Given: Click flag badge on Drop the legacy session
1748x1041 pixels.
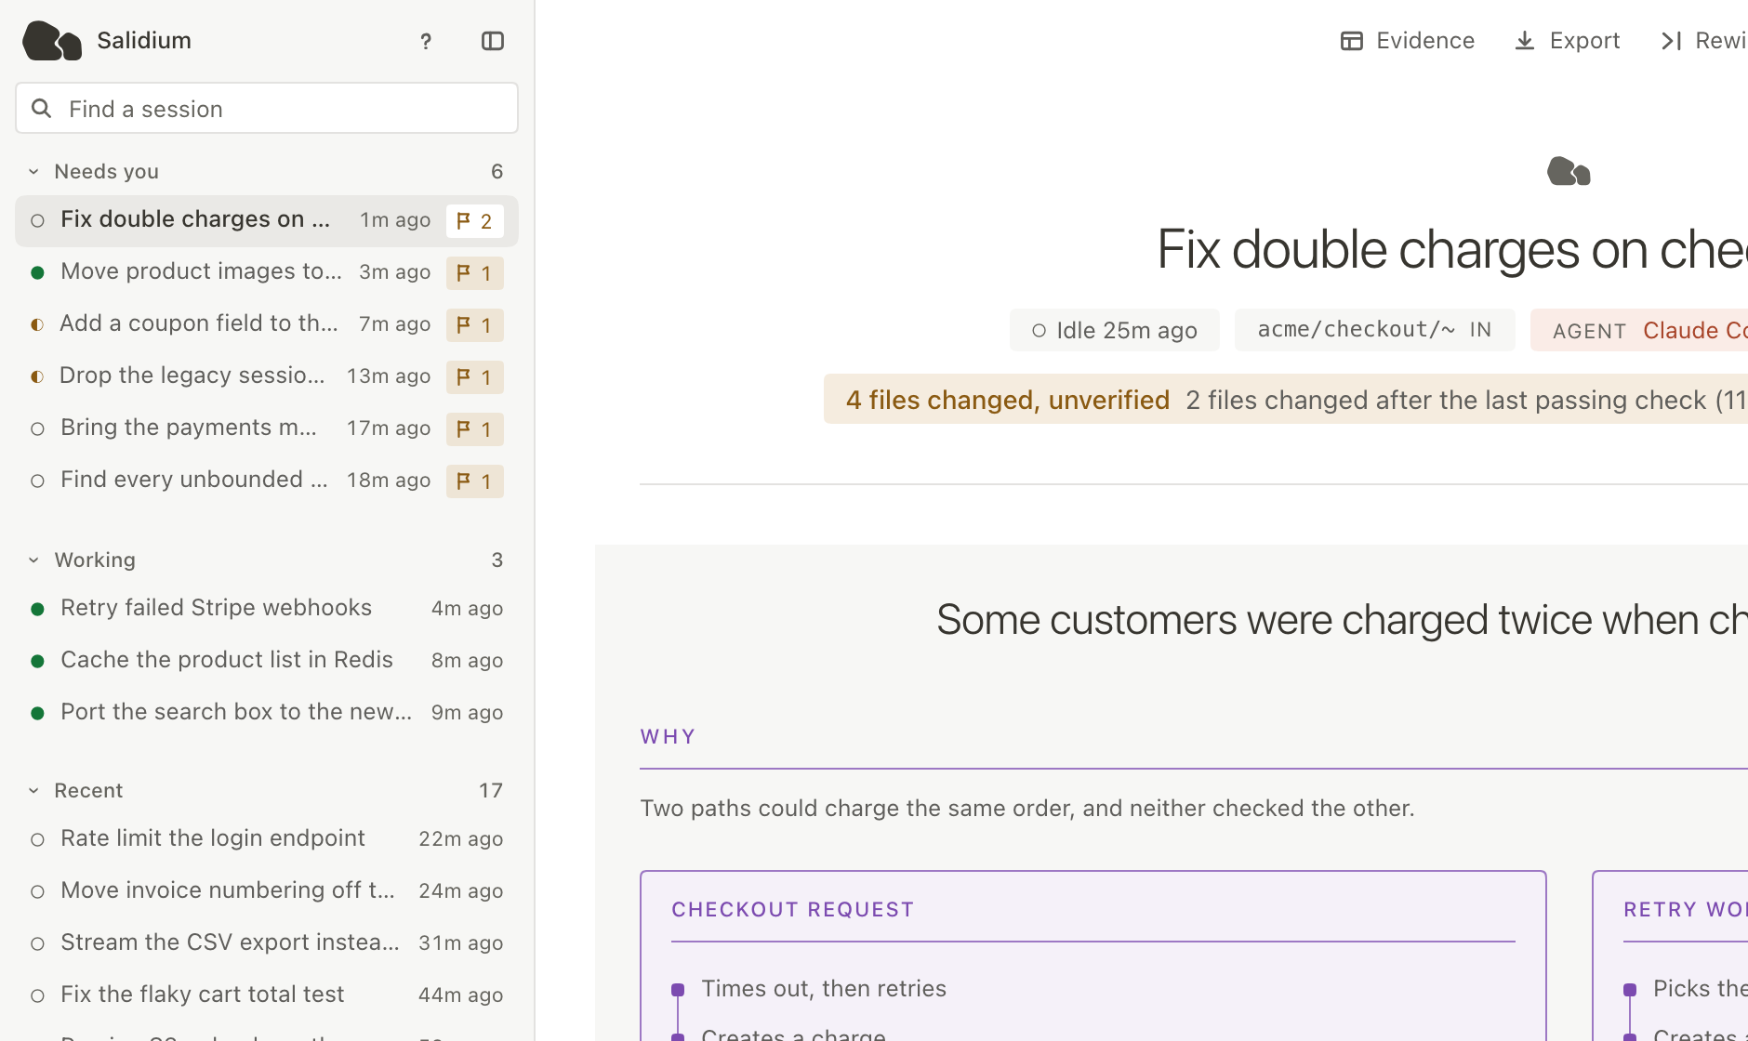Looking at the screenshot, I should tap(475, 377).
